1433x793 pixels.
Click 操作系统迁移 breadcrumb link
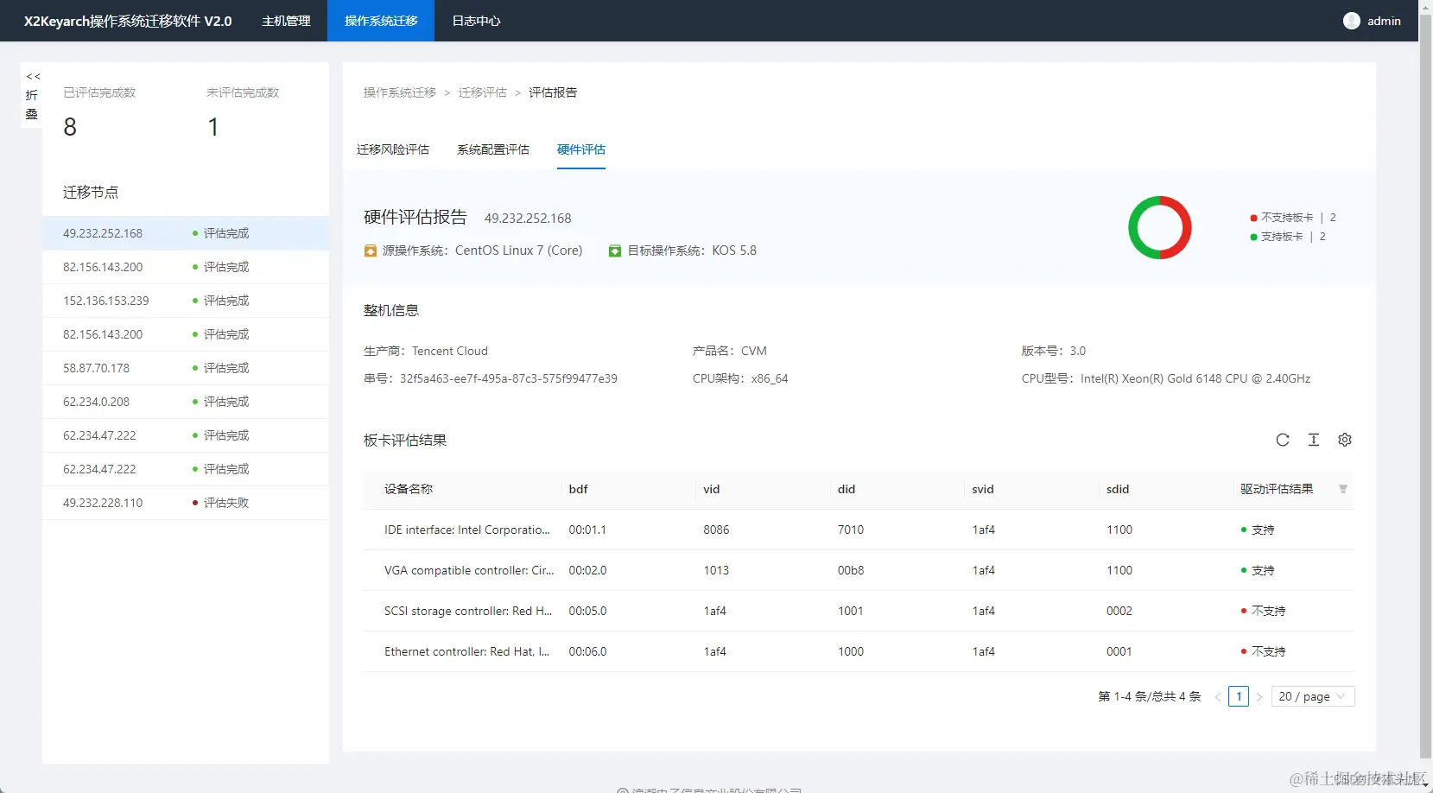[400, 92]
